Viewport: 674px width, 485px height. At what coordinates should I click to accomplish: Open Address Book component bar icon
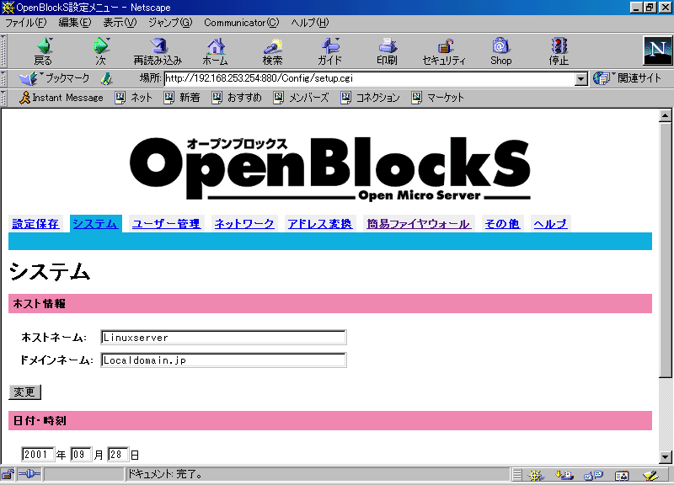click(622, 475)
